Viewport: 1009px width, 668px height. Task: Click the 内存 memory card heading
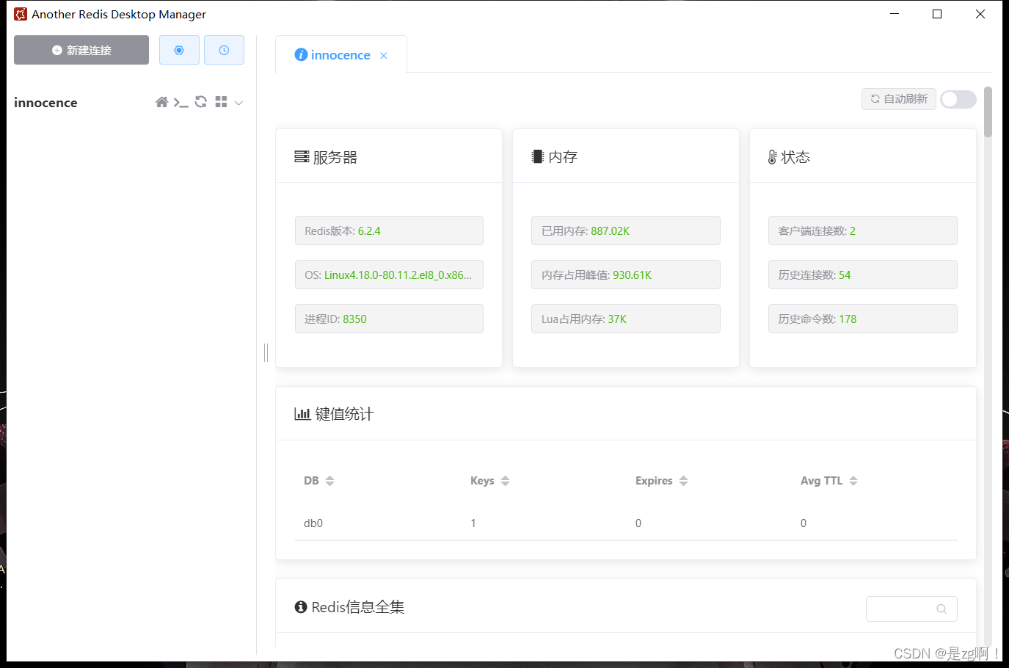point(555,157)
